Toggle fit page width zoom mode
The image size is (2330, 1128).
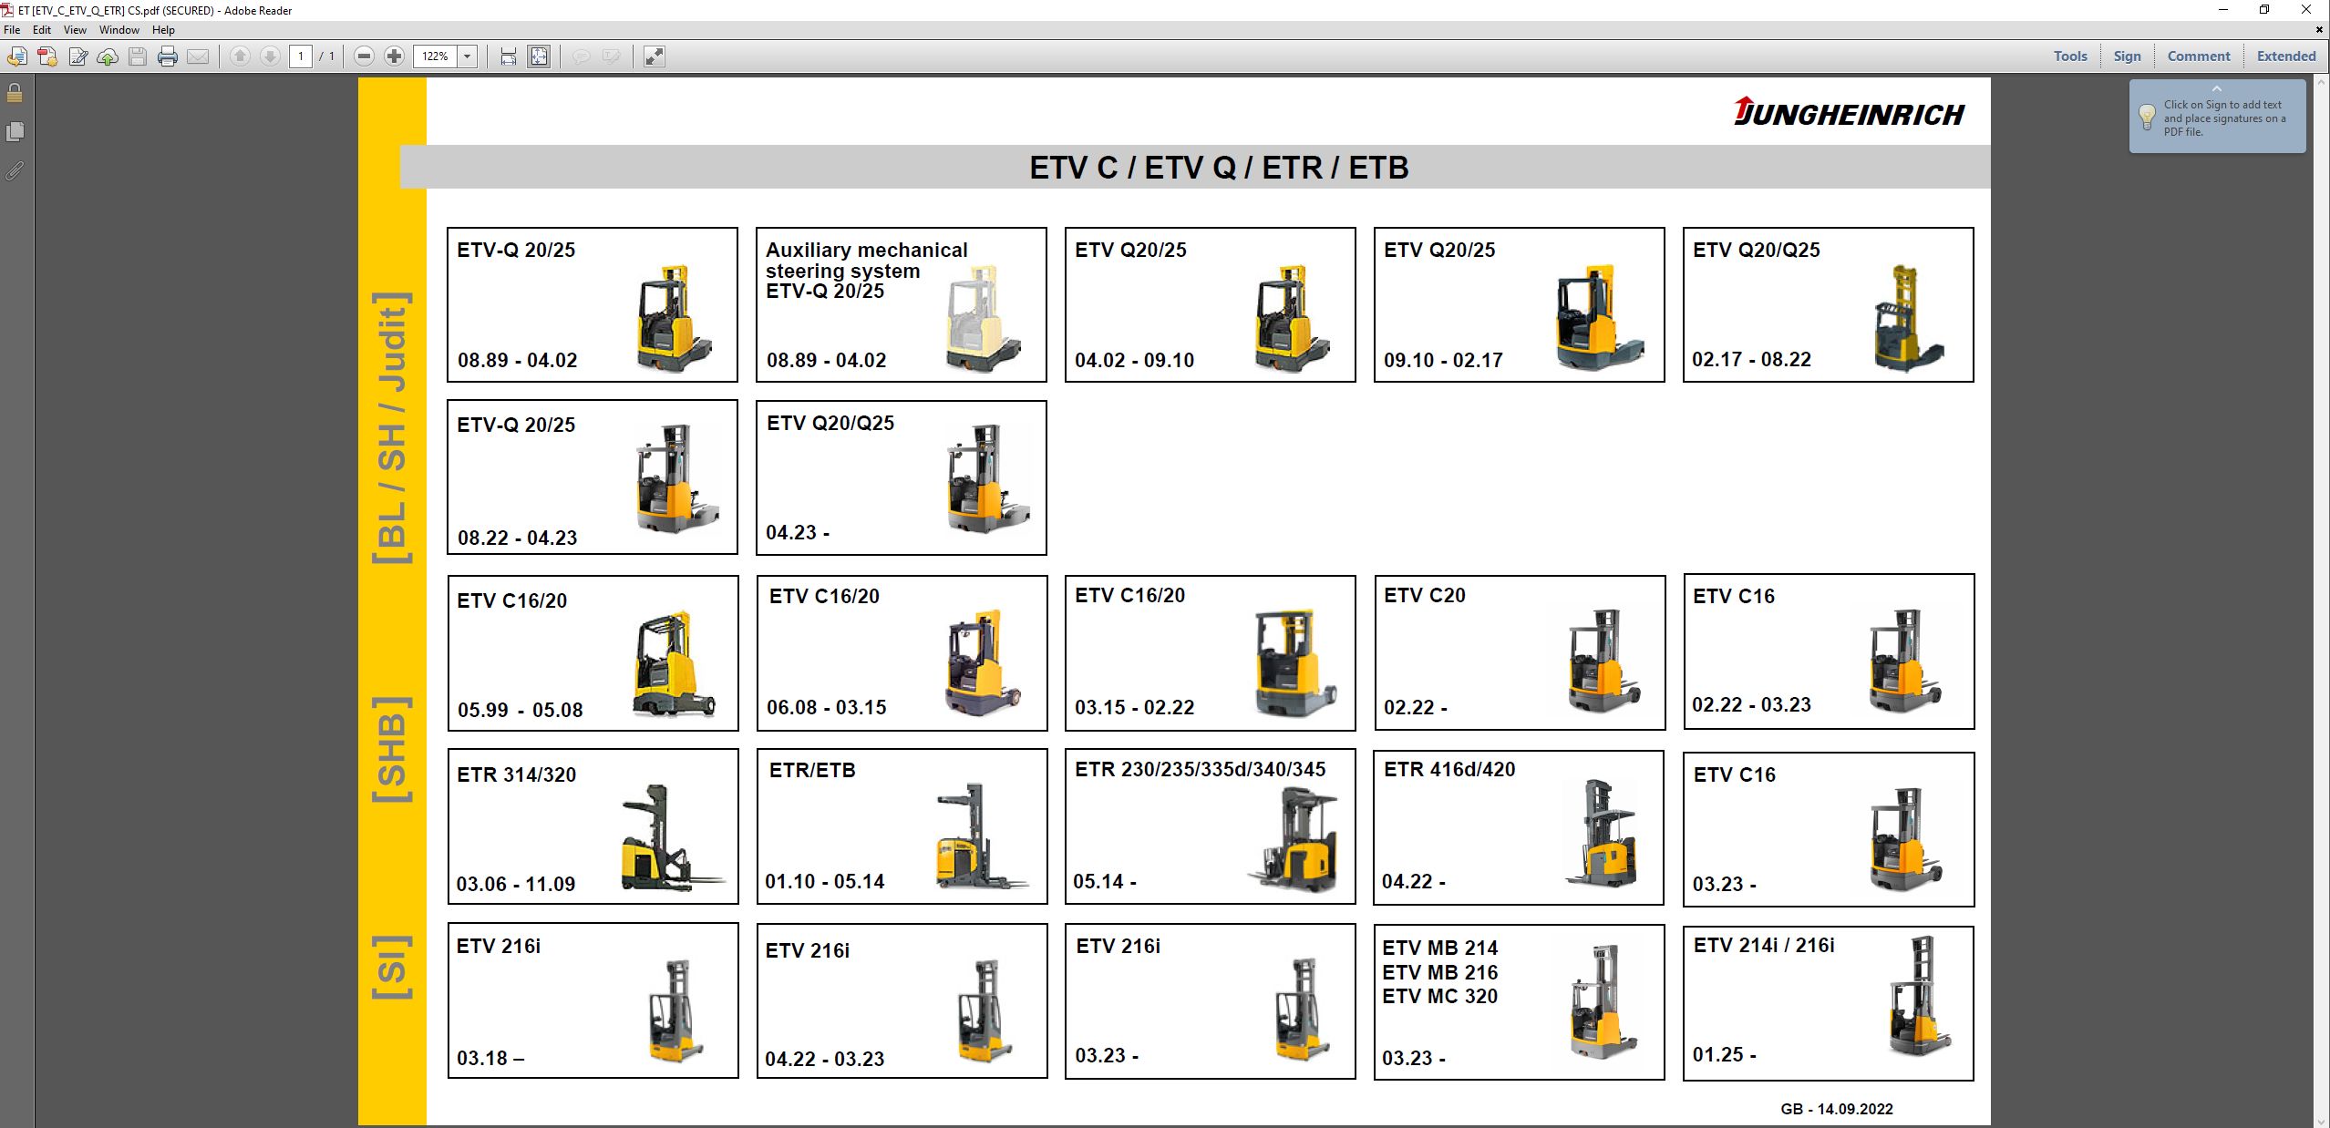click(x=507, y=56)
